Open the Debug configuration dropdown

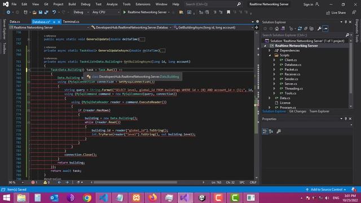[81, 12]
